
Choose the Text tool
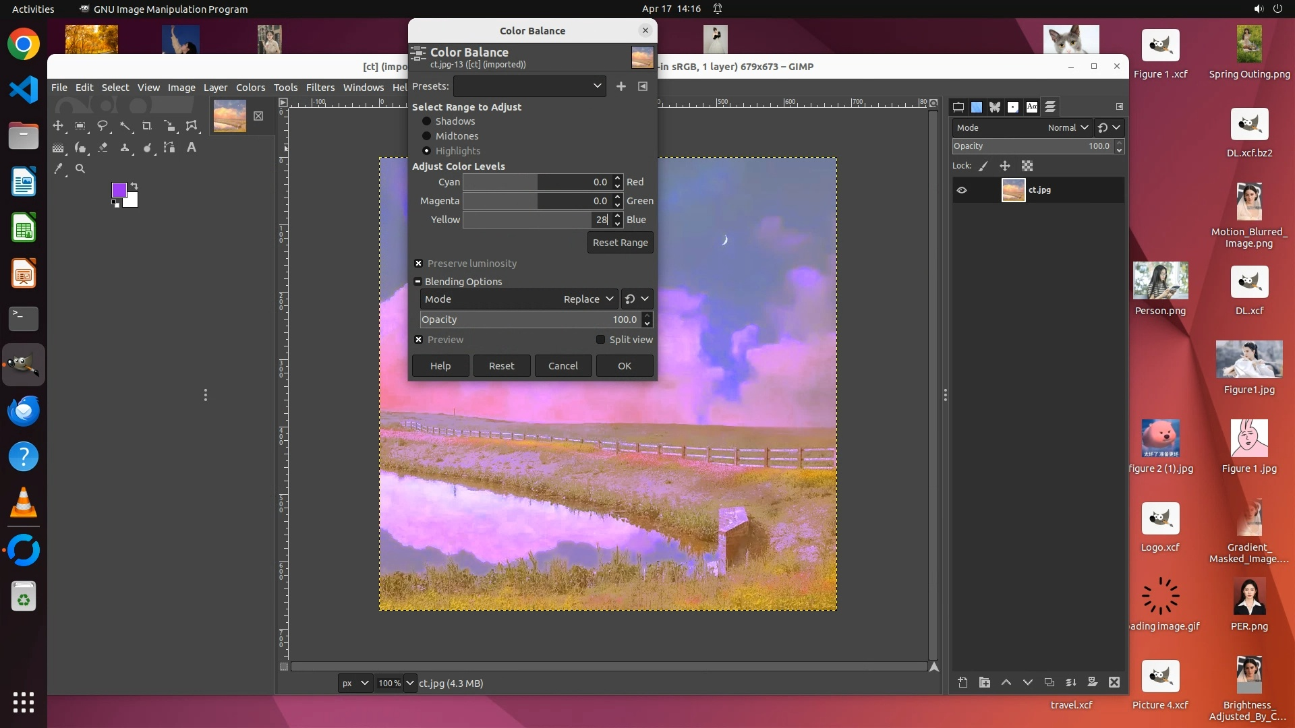tap(192, 148)
